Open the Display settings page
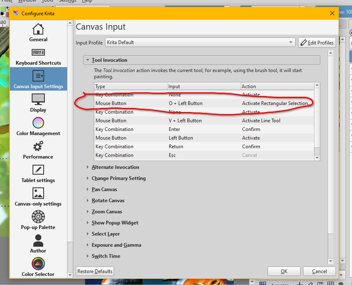 (x=38, y=103)
